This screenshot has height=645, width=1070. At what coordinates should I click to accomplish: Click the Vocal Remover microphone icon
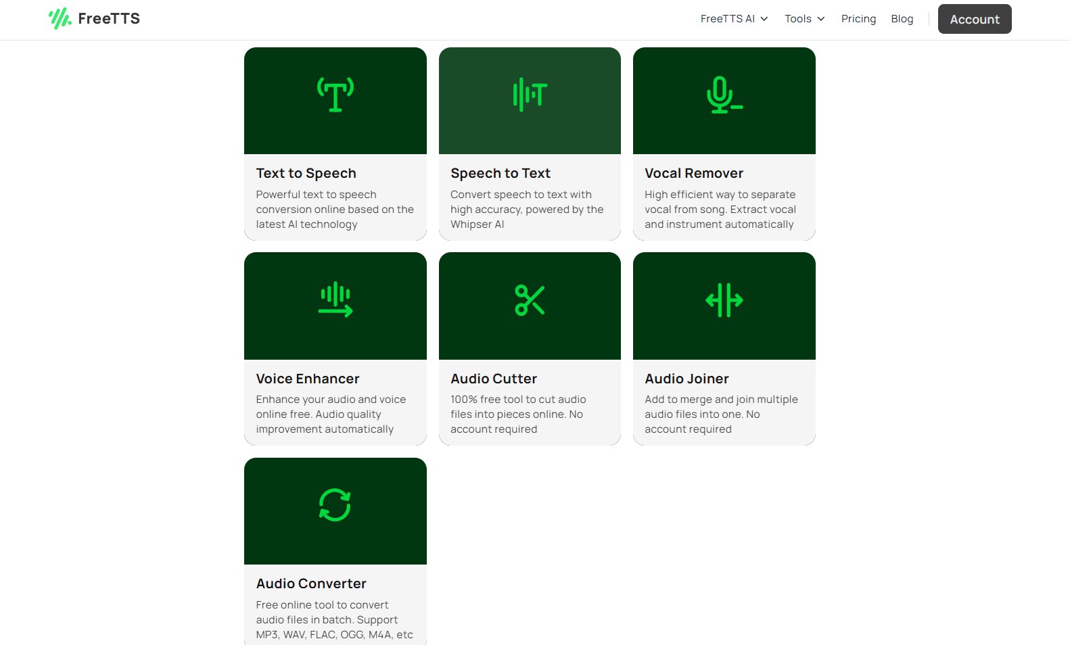coord(724,95)
